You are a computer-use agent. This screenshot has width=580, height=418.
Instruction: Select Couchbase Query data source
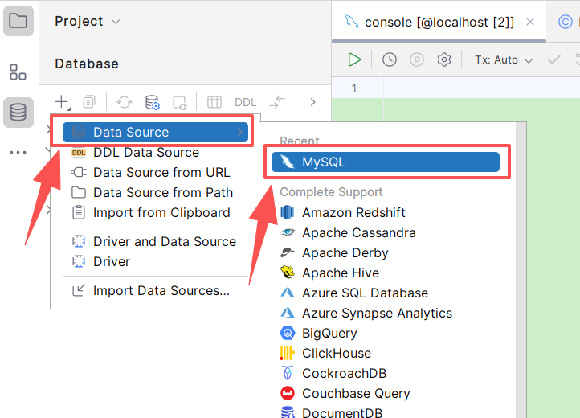tap(386, 393)
